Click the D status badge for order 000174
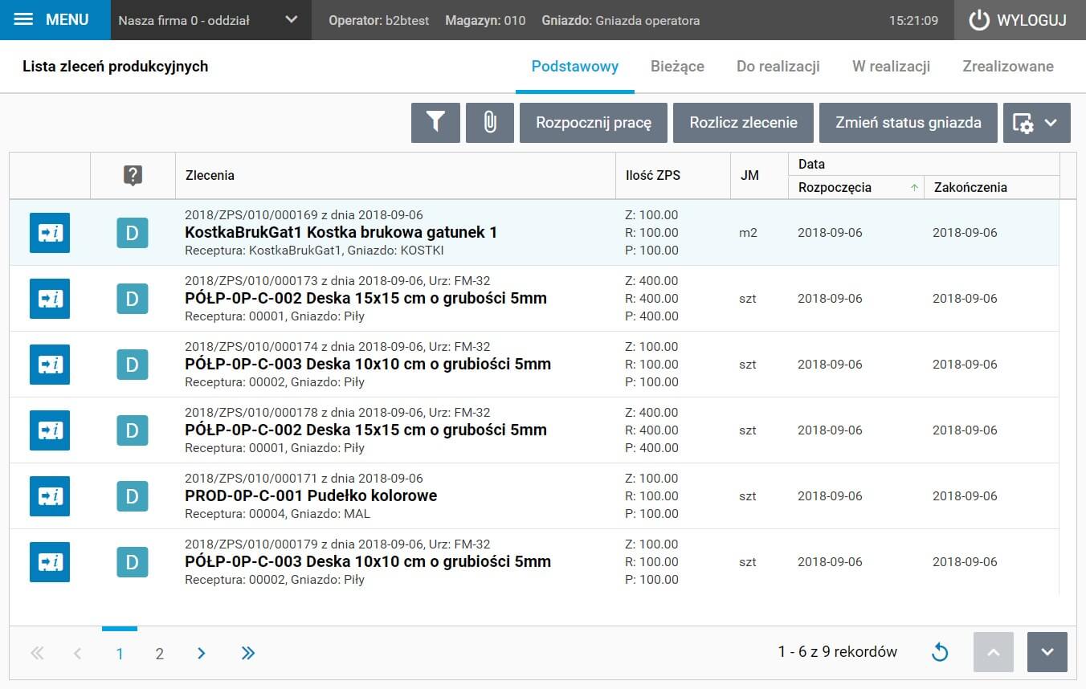The width and height of the screenshot is (1086, 689). [x=133, y=365]
